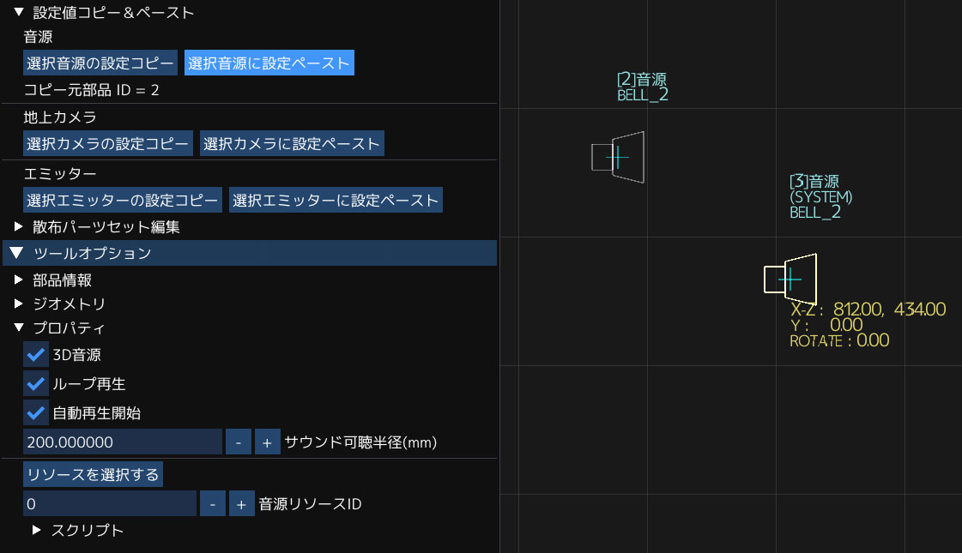This screenshot has height=553, width=962.
Task: Increase サウンド可聴半径 with plus button
Action: coord(268,442)
